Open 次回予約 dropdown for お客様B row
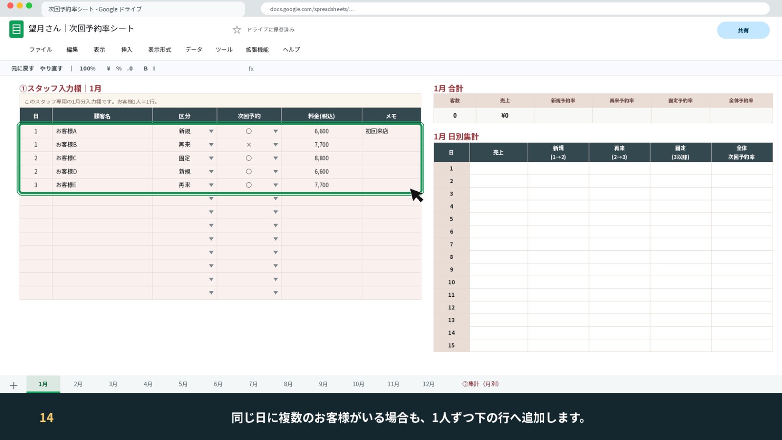 pyautogui.click(x=276, y=145)
